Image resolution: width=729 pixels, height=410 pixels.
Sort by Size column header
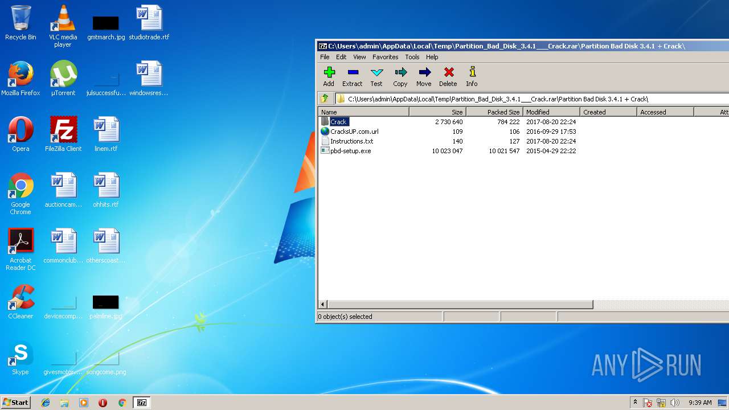click(x=437, y=112)
